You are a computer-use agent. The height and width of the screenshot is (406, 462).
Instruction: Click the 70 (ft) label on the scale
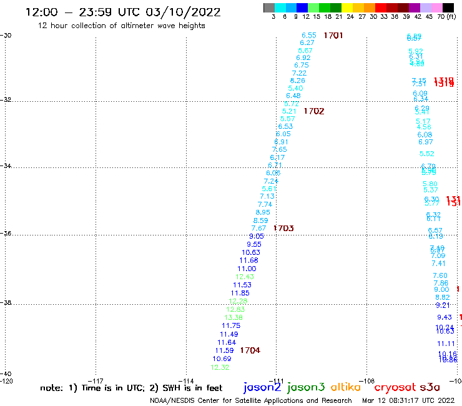point(446,17)
